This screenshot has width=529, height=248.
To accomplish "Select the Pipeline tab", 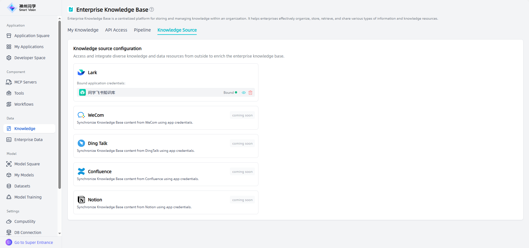I will [142, 30].
